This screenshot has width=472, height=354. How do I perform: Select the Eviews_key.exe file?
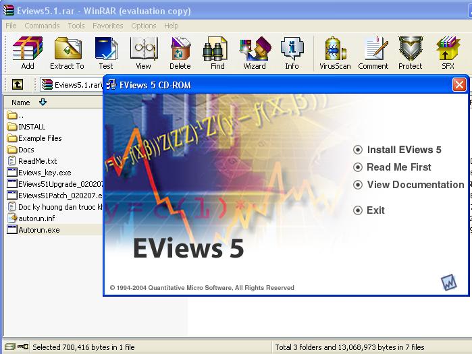pyautogui.click(x=39, y=173)
